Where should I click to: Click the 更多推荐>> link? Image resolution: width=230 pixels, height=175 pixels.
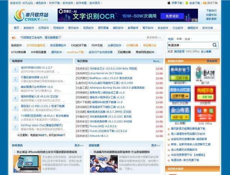click(x=154, y=38)
